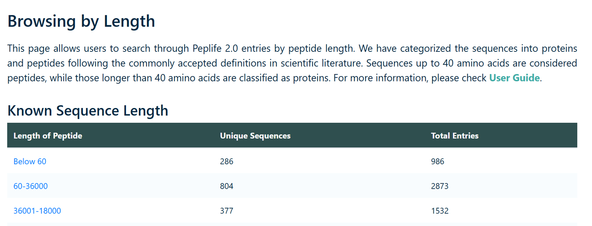The image size is (592, 226).
Task: Sort by the Unique Sequences column
Action: [255, 136]
